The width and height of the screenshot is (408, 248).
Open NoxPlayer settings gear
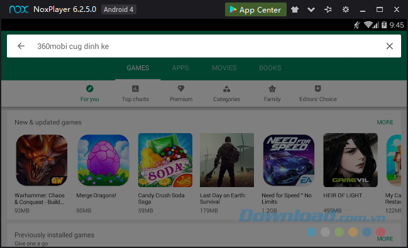[346, 9]
